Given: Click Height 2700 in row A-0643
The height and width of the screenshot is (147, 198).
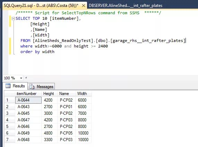Looking at the screenshot, I should [x=49, y=107].
